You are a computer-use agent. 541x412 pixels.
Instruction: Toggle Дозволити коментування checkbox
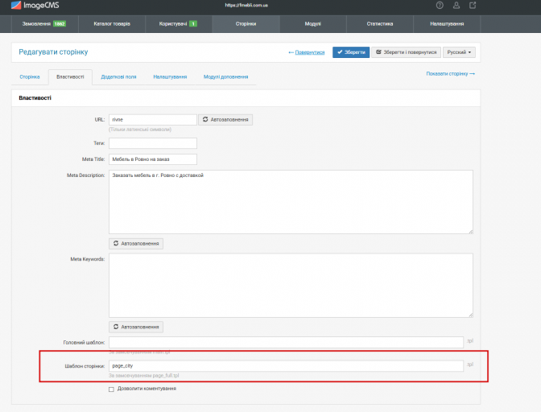pos(111,389)
